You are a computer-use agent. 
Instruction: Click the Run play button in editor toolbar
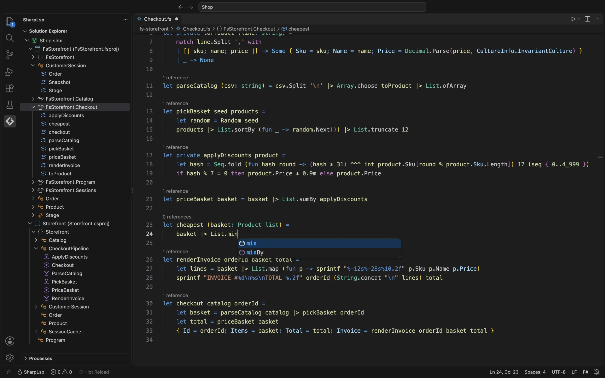click(572, 19)
